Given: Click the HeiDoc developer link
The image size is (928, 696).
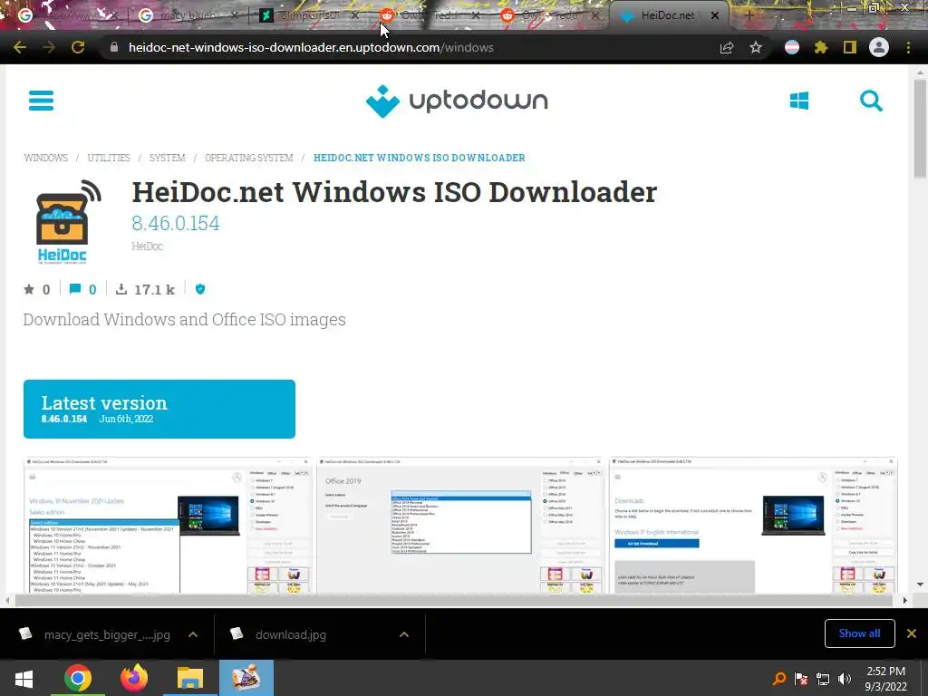Looking at the screenshot, I should [x=148, y=246].
